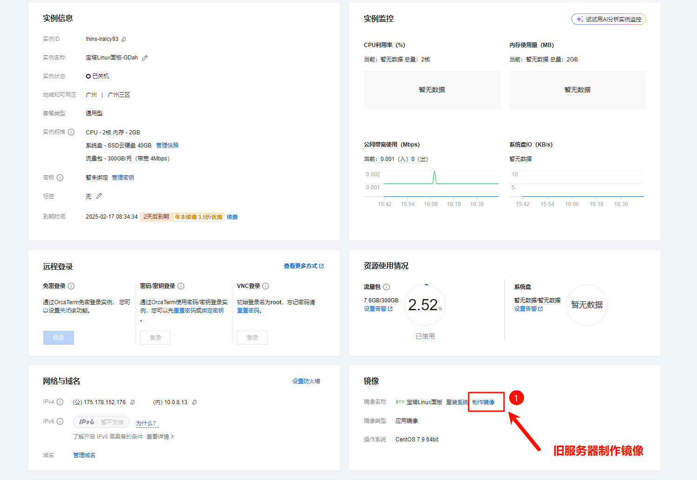The width and height of the screenshot is (697, 480).
Task: Open 管理密钥 link
Action: pyautogui.click(x=123, y=178)
